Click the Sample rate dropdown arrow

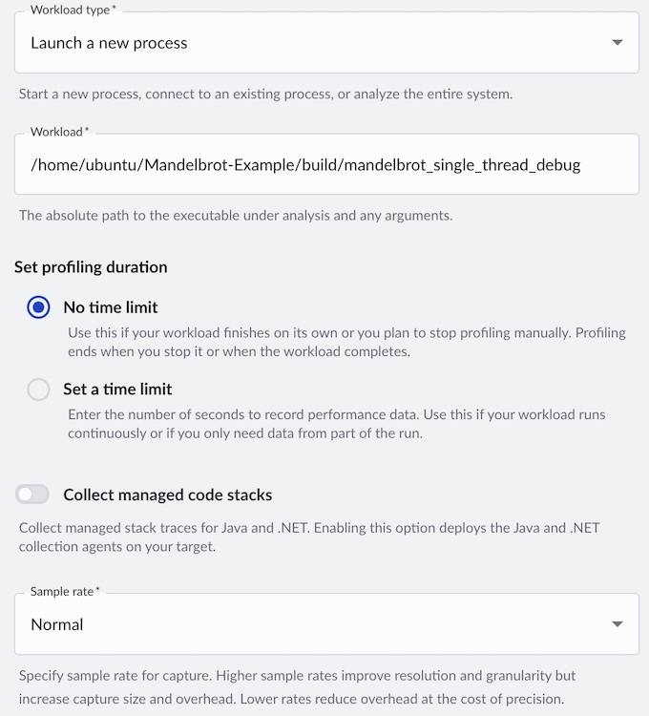[x=618, y=624]
